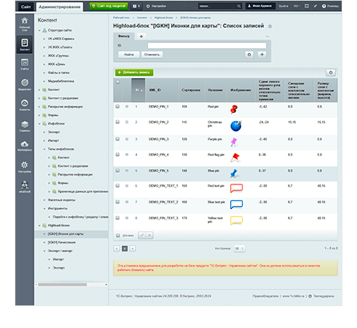The height and width of the screenshot is (328, 357).
Task: Click the green Add record button
Action: click(134, 72)
